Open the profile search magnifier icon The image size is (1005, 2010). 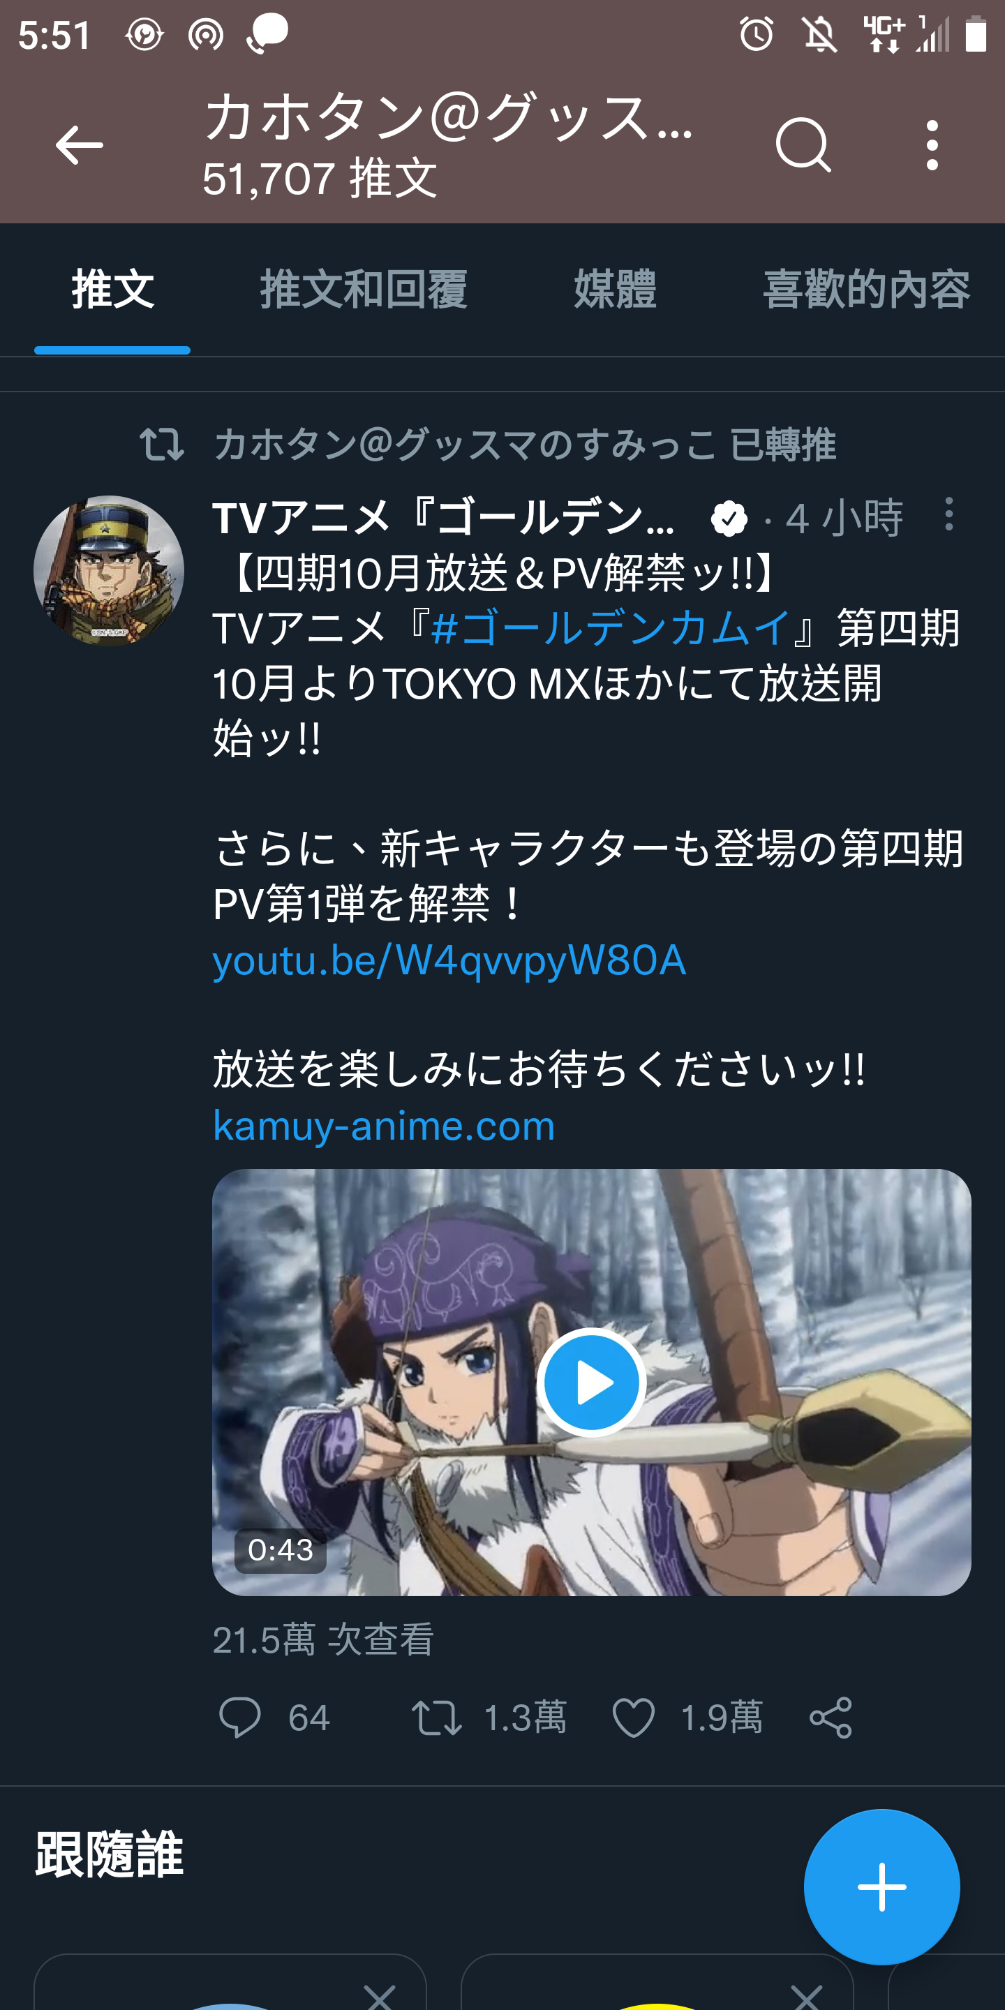(x=803, y=145)
